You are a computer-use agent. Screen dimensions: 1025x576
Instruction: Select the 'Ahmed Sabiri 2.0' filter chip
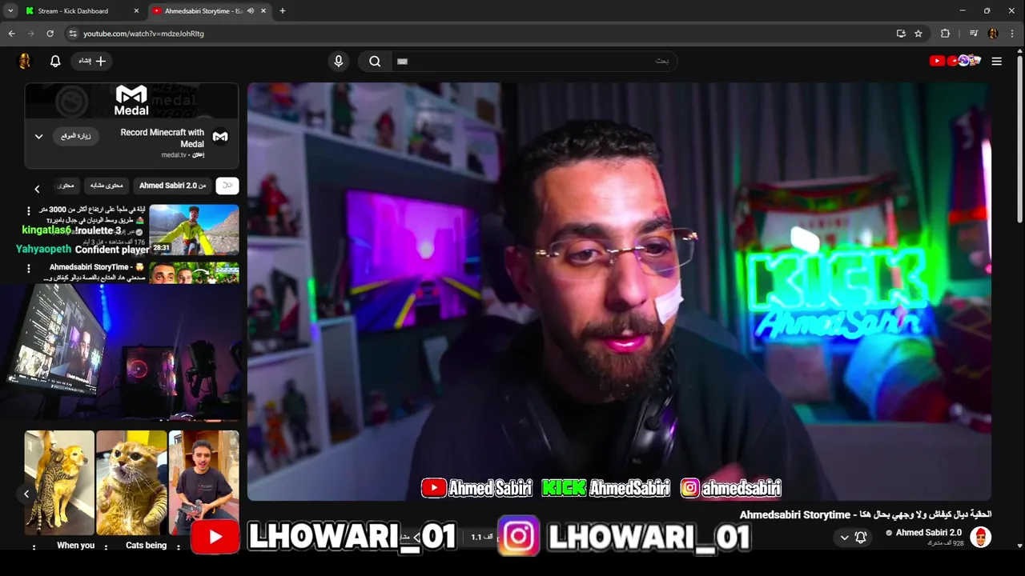(x=173, y=186)
